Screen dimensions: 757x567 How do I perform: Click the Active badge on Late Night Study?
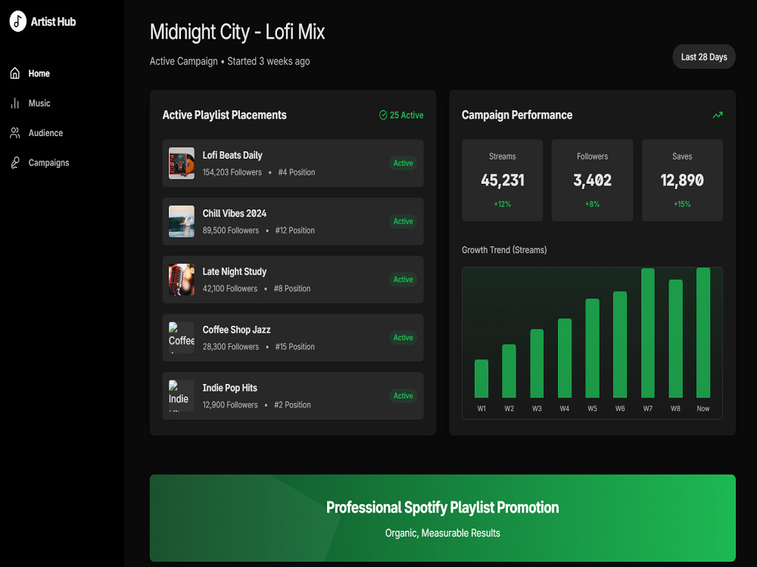(403, 280)
